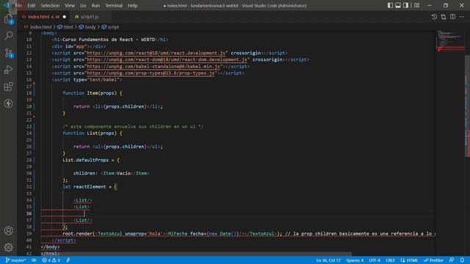Toggle secondary side bar layout icon
The height and width of the screenshot is (264, 470).
(x=405, y=5)
